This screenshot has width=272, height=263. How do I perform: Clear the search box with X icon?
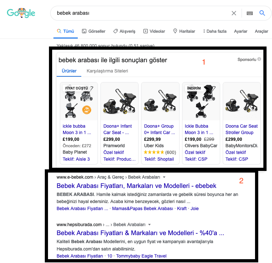234,13
